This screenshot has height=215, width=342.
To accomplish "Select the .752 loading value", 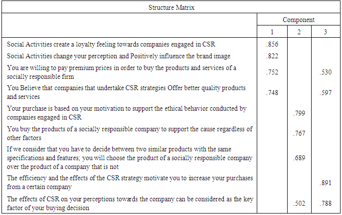I will [271, 72].
